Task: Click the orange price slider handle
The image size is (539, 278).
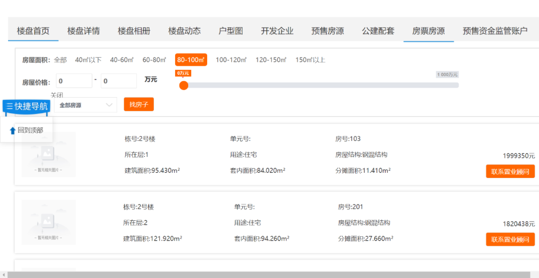Action: tap(184, 85)
